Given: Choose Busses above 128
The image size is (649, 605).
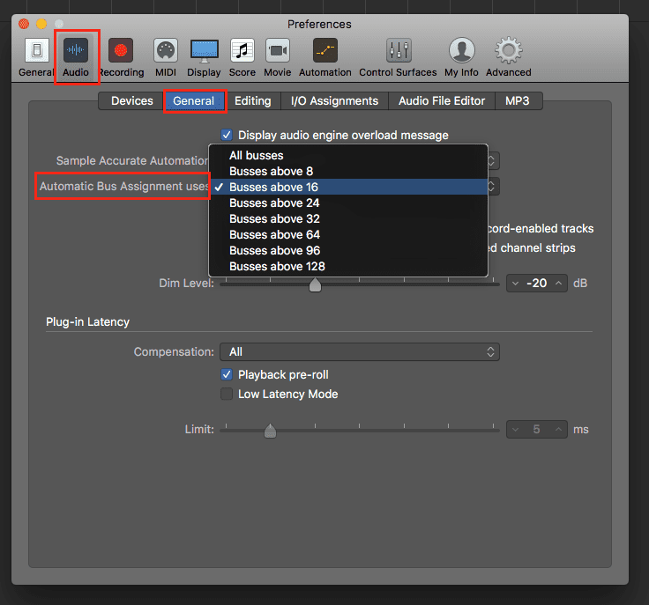Looking at the screenshot, I should [348, 266].
